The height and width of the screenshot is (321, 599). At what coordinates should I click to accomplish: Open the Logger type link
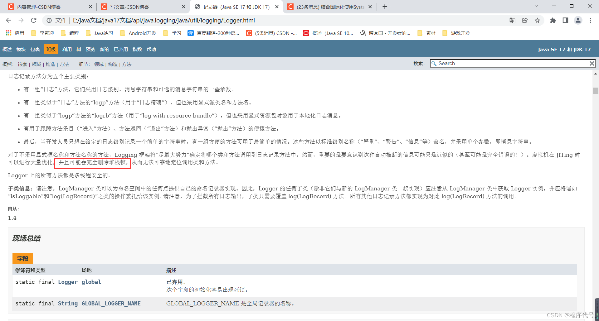click(x=68, y=282)
